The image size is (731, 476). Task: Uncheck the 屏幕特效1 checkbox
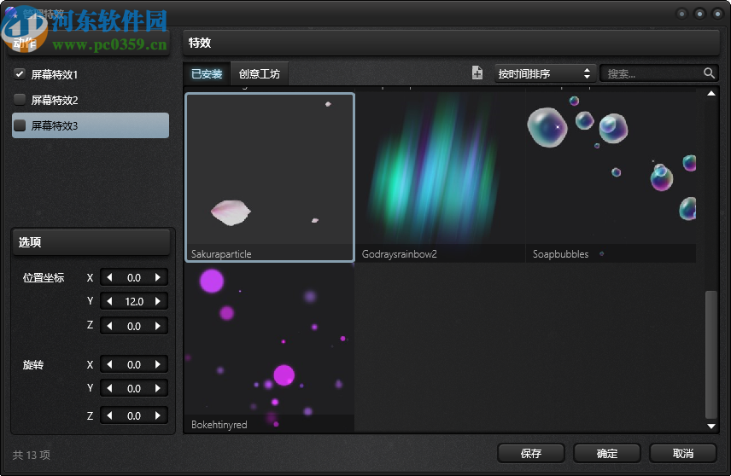[20, 74]
